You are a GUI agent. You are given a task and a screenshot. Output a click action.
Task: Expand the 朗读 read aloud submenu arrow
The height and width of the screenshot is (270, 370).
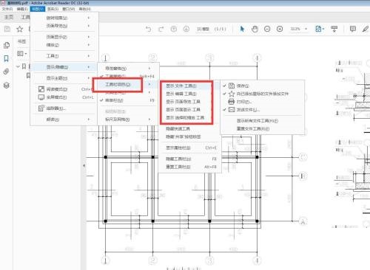click(x=89, y=120)
